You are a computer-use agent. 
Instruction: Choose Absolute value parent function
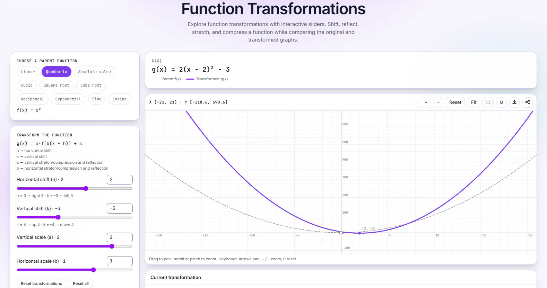point(94,72)
